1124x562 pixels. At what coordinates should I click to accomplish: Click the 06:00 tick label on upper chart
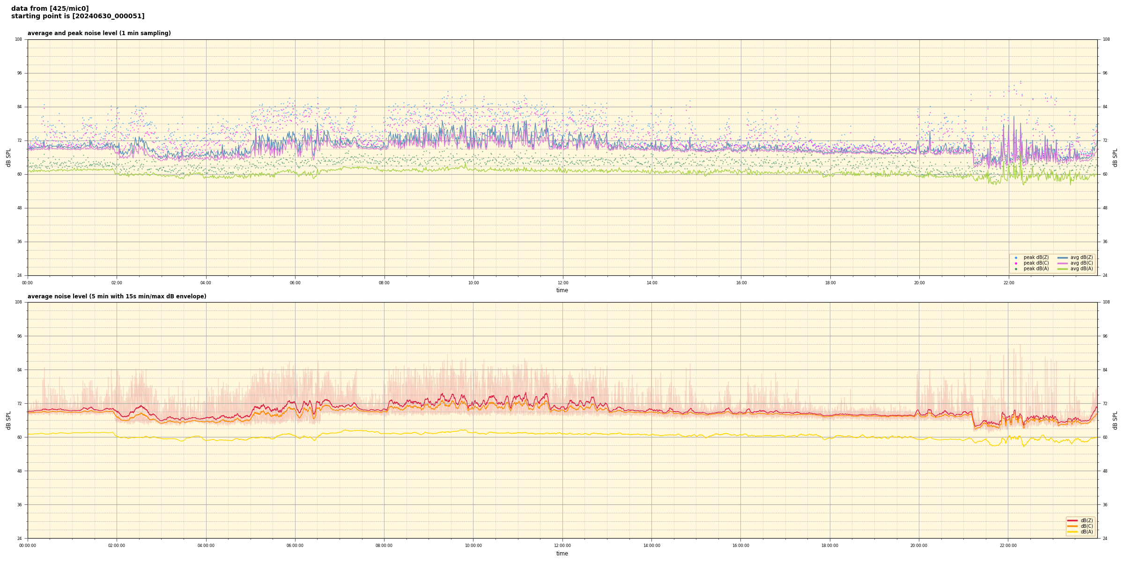click(x=295, y=283)
